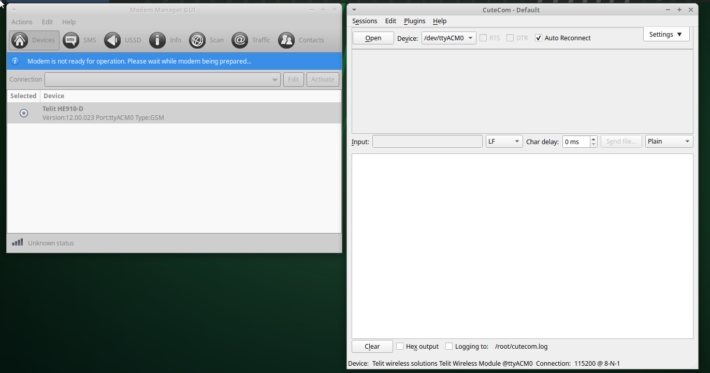
Task: Maximize the CuteCom window
Action: (x=679, y=10)
